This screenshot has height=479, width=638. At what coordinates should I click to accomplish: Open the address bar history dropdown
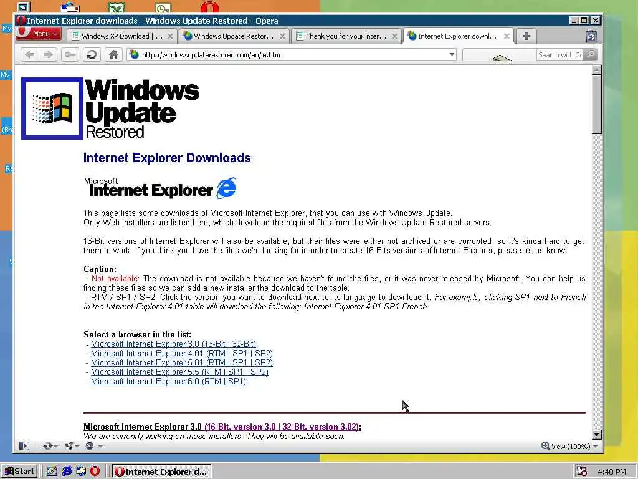coord(452,55)
